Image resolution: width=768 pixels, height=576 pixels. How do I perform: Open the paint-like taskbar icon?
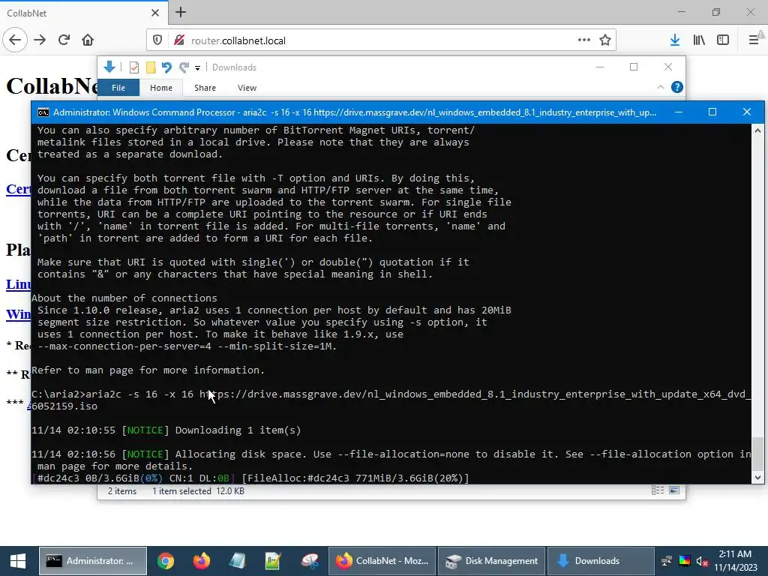coord(310,561)
